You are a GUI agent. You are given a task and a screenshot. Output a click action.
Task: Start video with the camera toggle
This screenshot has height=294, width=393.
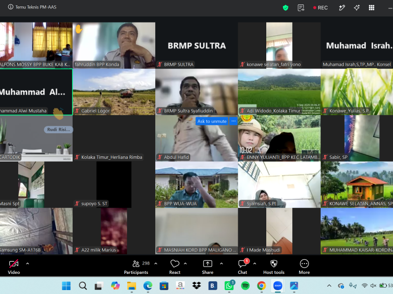tap(14, 267)
